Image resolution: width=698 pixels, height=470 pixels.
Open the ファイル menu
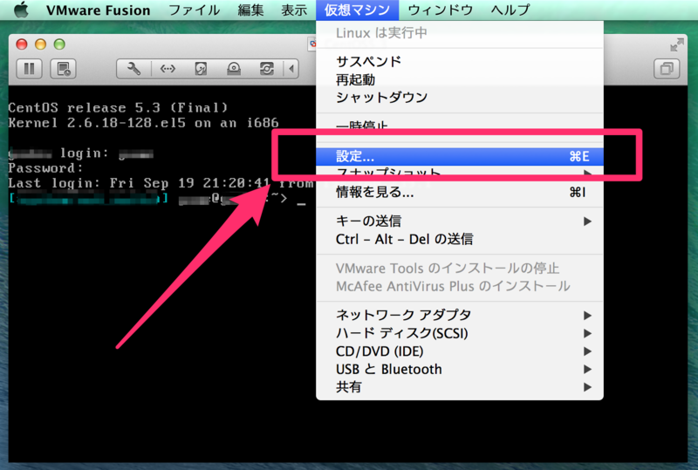click(x=194, y=10)
